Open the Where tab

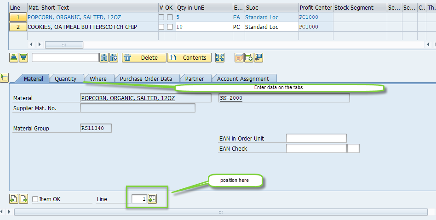[x=98, y=79]
